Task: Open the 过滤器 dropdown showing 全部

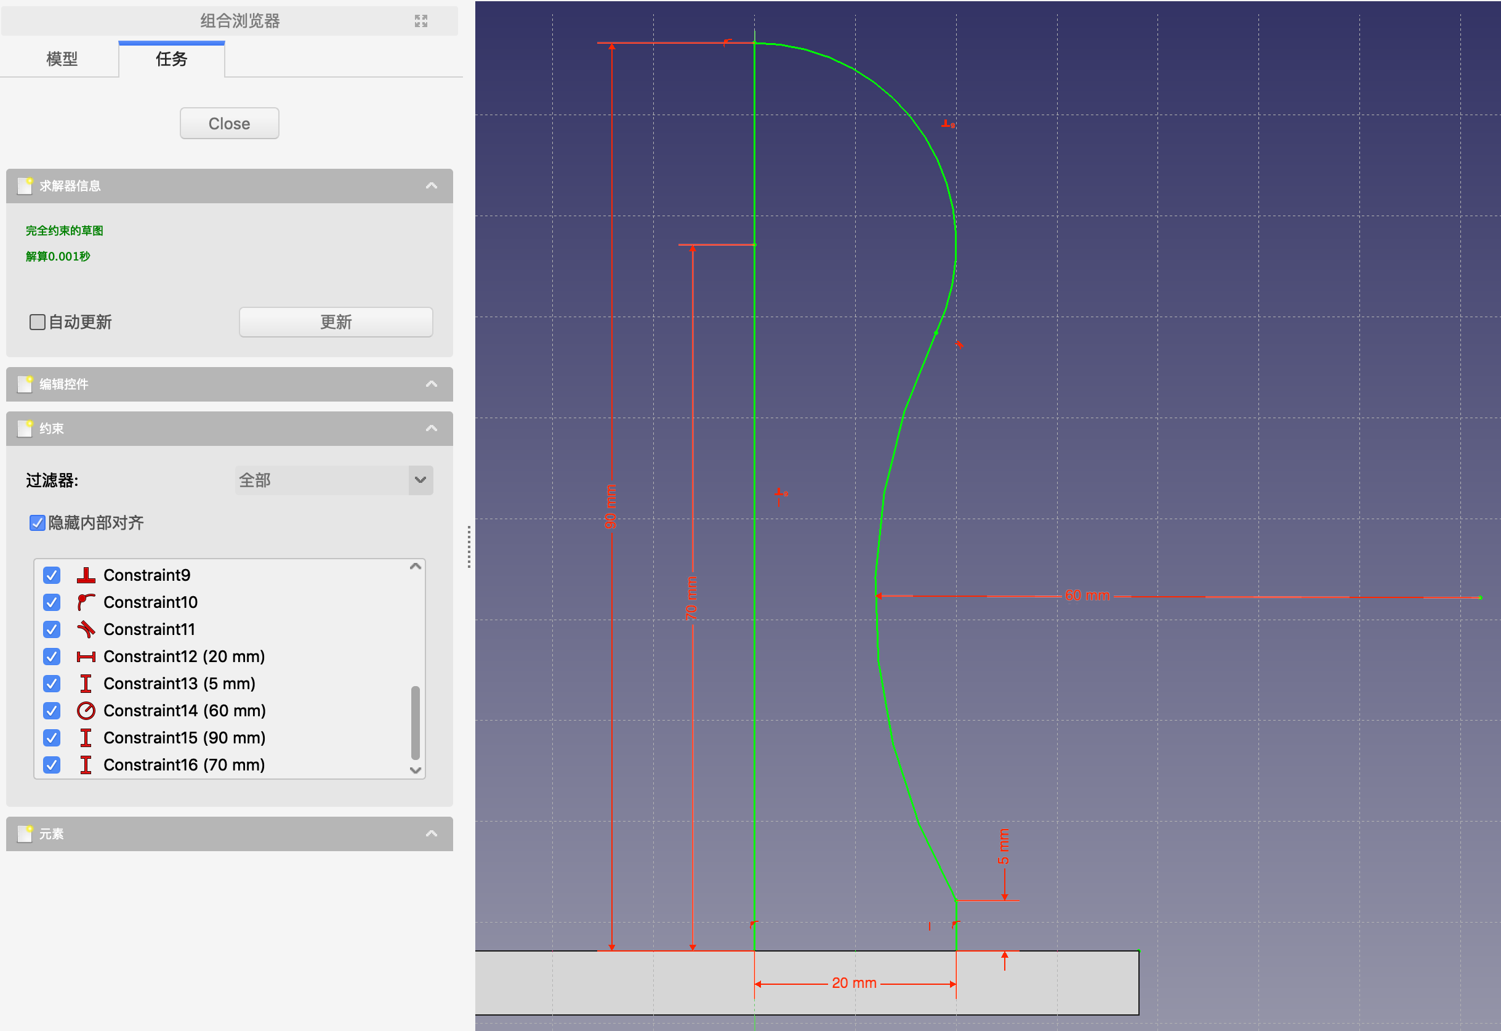Action: tap(333, 480)
